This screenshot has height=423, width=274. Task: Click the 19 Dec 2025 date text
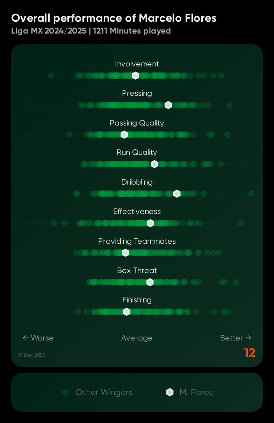coord(32,355)
